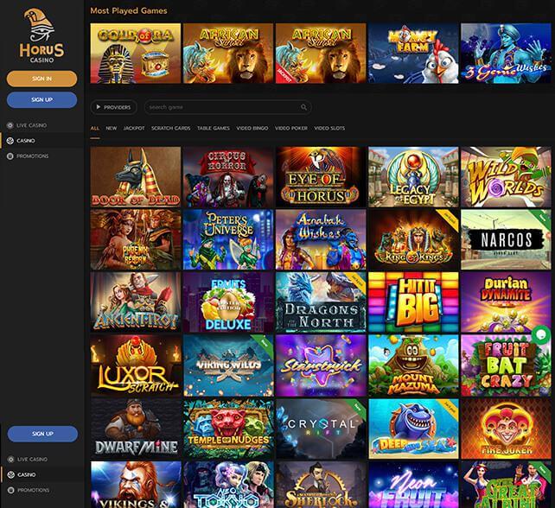Focus the search game field

point(227,107)
